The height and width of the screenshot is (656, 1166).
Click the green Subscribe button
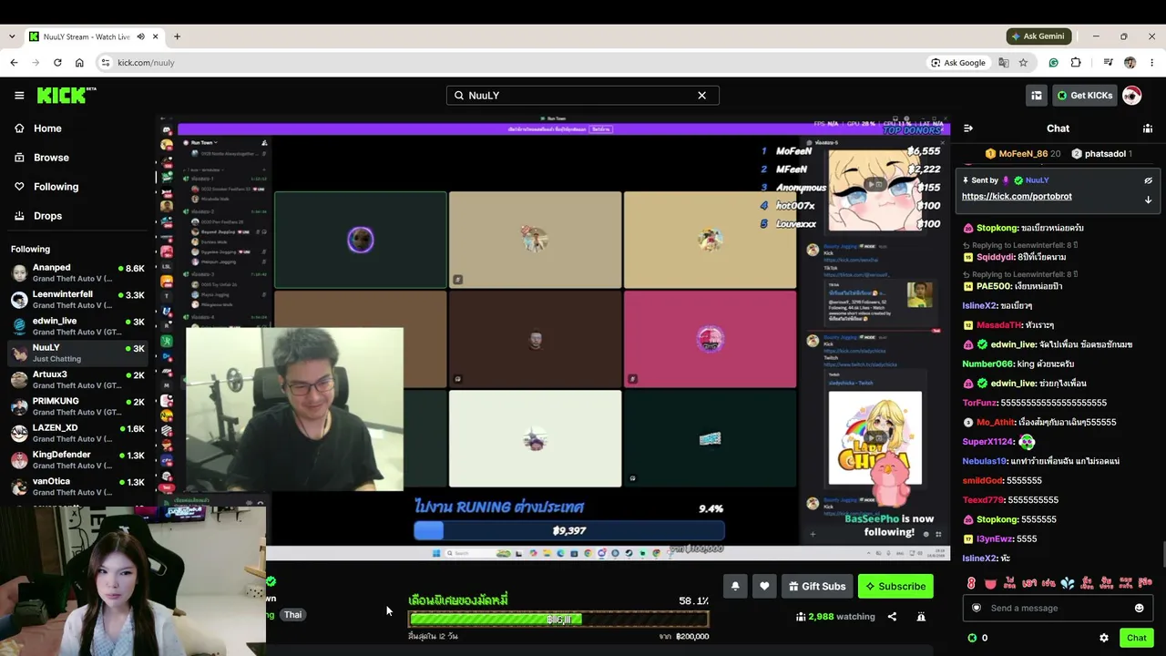coord(895,586)
